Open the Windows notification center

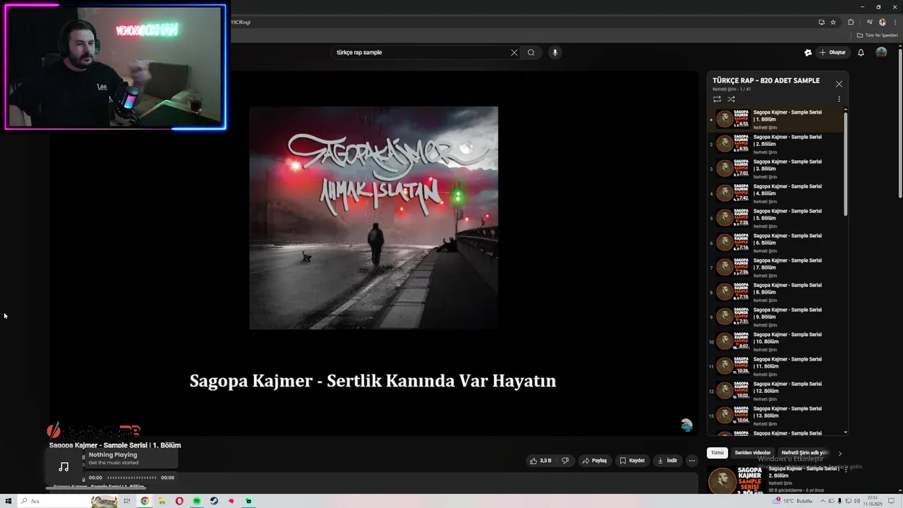pos(892,501)
